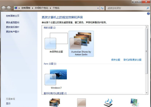Click 保存主题 link
The height and width of the screenshot is (107, 151).
tap(116, 60)
